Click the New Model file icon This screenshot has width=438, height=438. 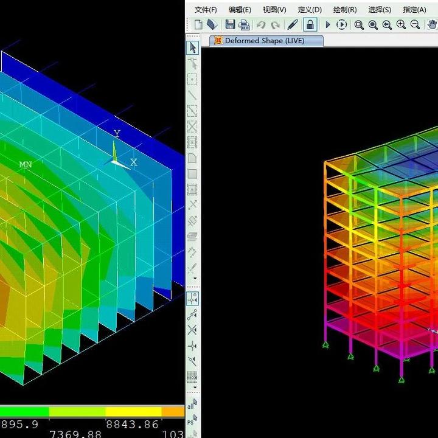coord(198,24)
